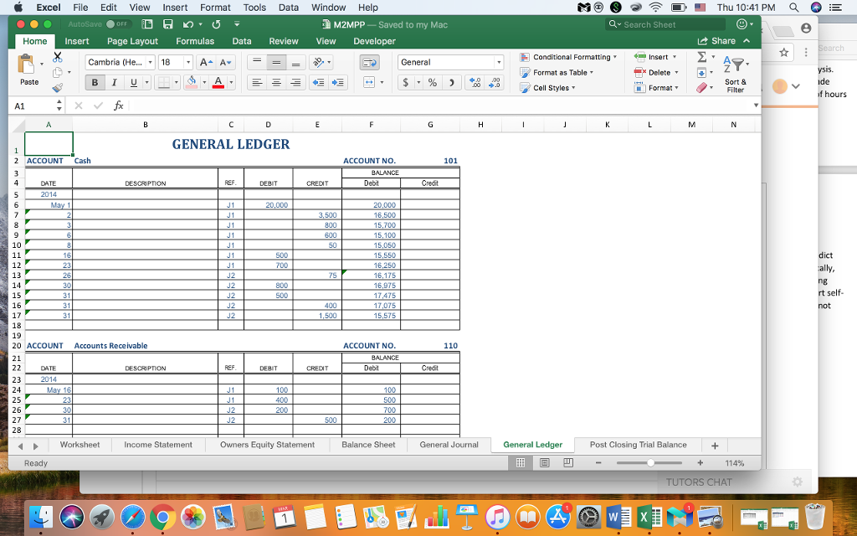Increase decimal places
857x536 pixels.
[x=475, y=83]
